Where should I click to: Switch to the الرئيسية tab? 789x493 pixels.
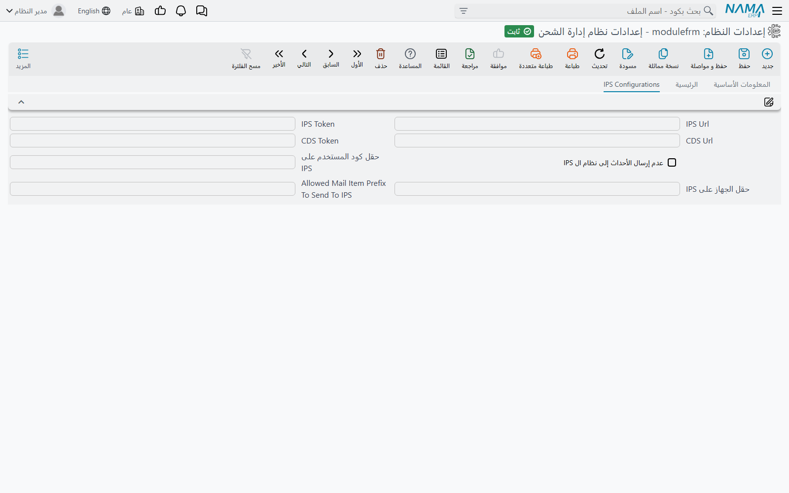click(687, 85)
